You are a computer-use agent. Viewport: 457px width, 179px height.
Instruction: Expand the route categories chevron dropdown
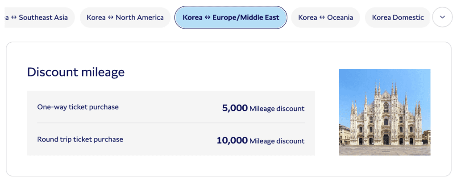pos(442,17)
